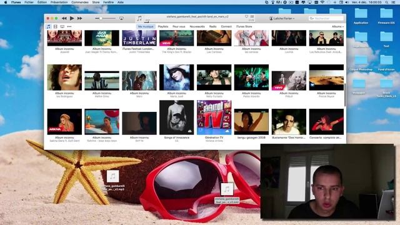Click the music note artwork in the now-playing display
Viewport: 400px width, 225px height.
139,18
